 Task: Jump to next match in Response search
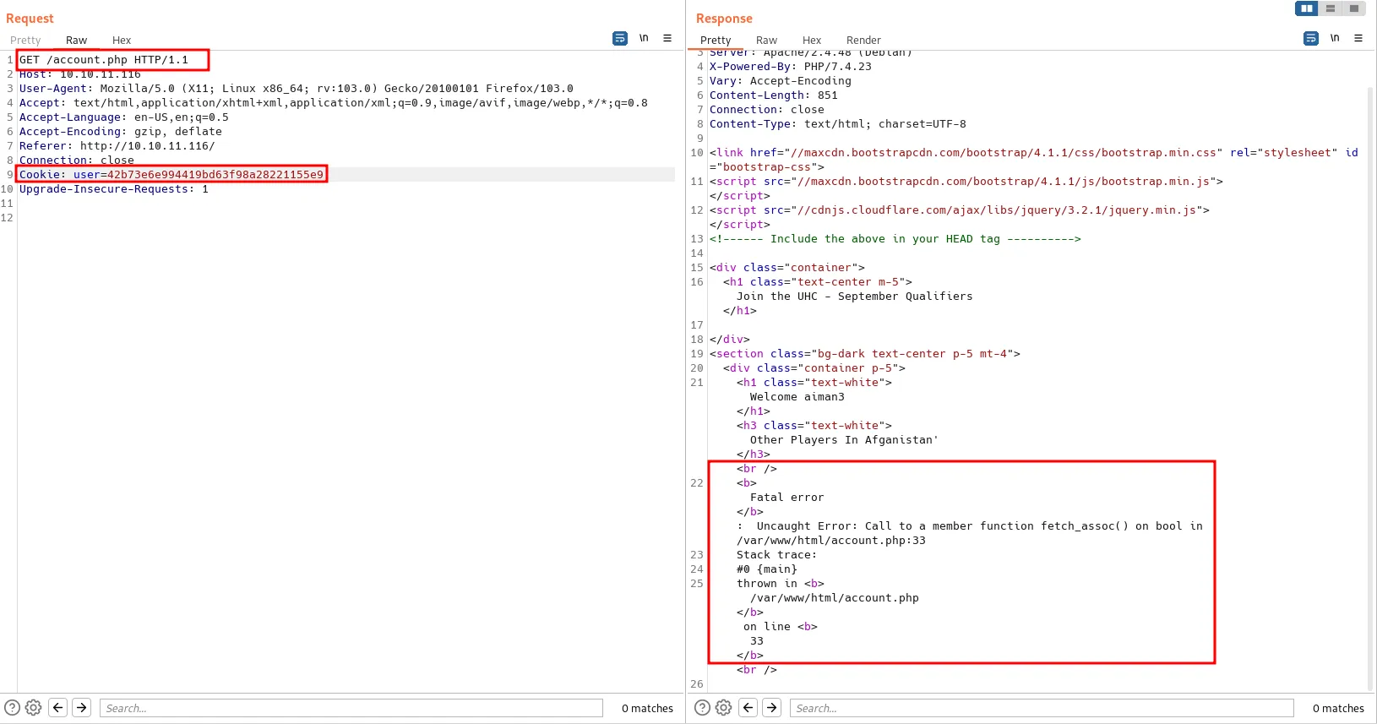[772, 708]
